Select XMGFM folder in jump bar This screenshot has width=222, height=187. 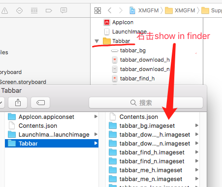click(x=180, y=10)
